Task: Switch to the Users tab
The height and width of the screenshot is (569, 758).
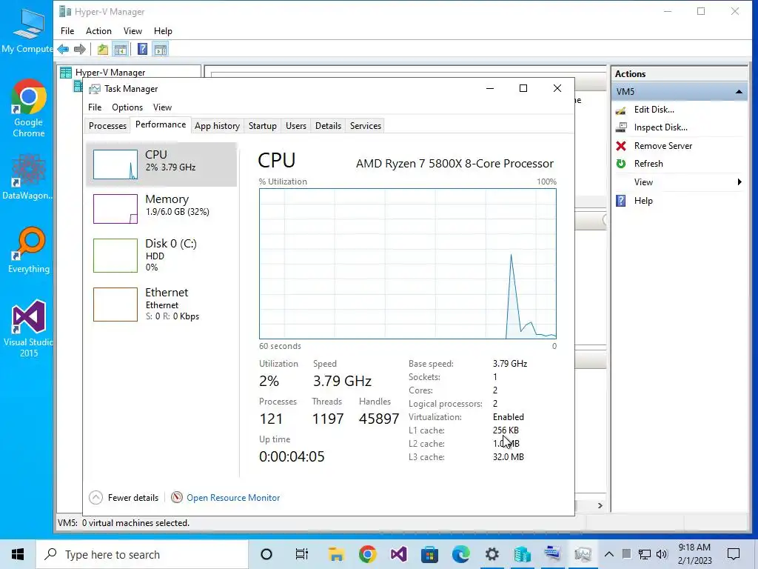Action: coord(296,126)
